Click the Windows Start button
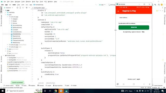 (x=3, y=91)
